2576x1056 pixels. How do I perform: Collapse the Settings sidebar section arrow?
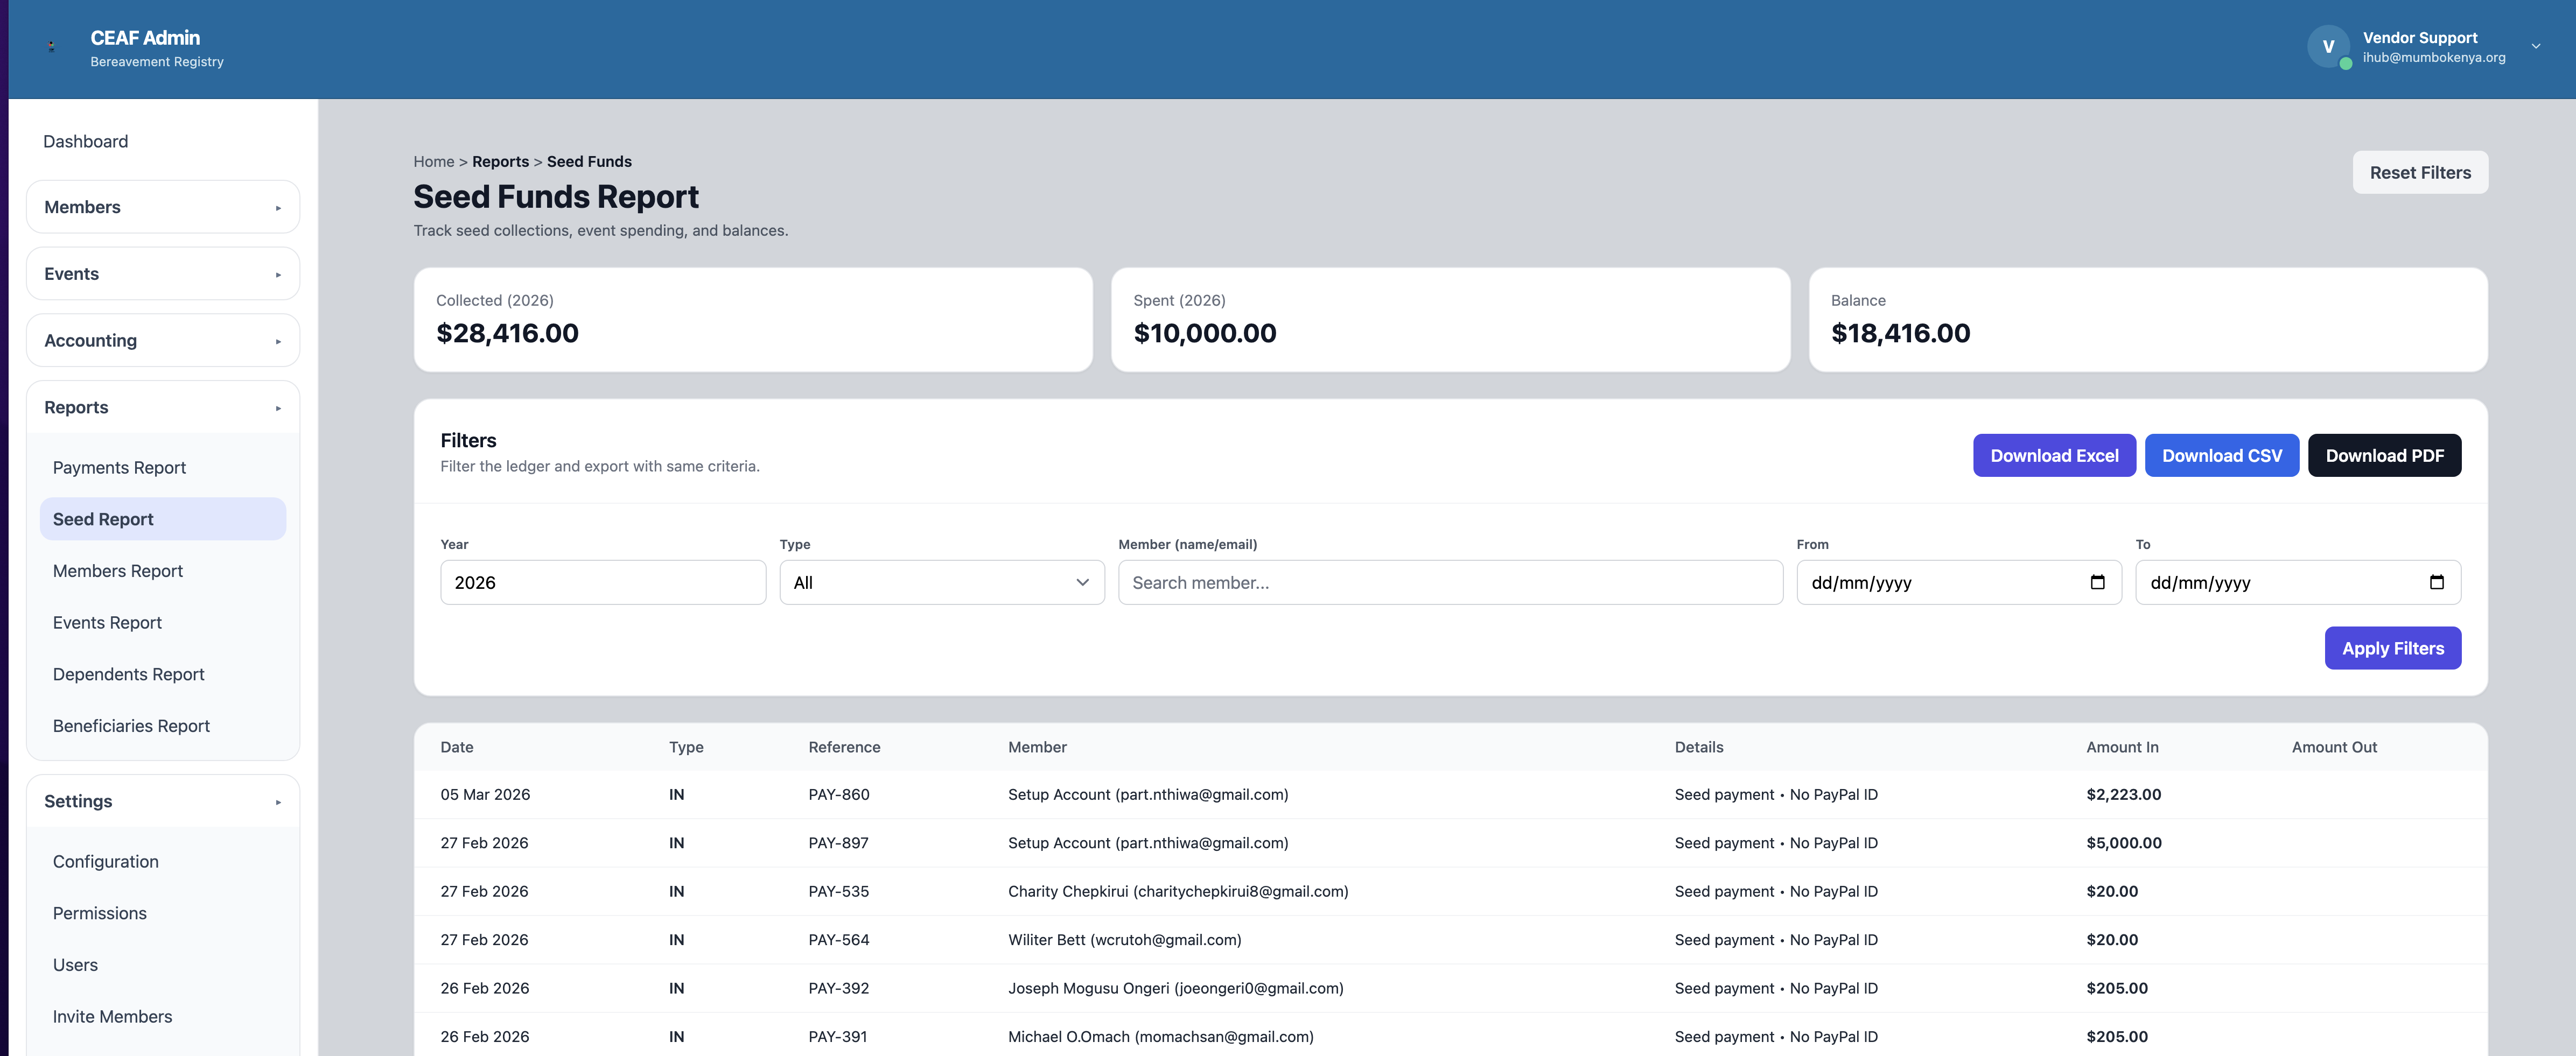pos(278,802)
